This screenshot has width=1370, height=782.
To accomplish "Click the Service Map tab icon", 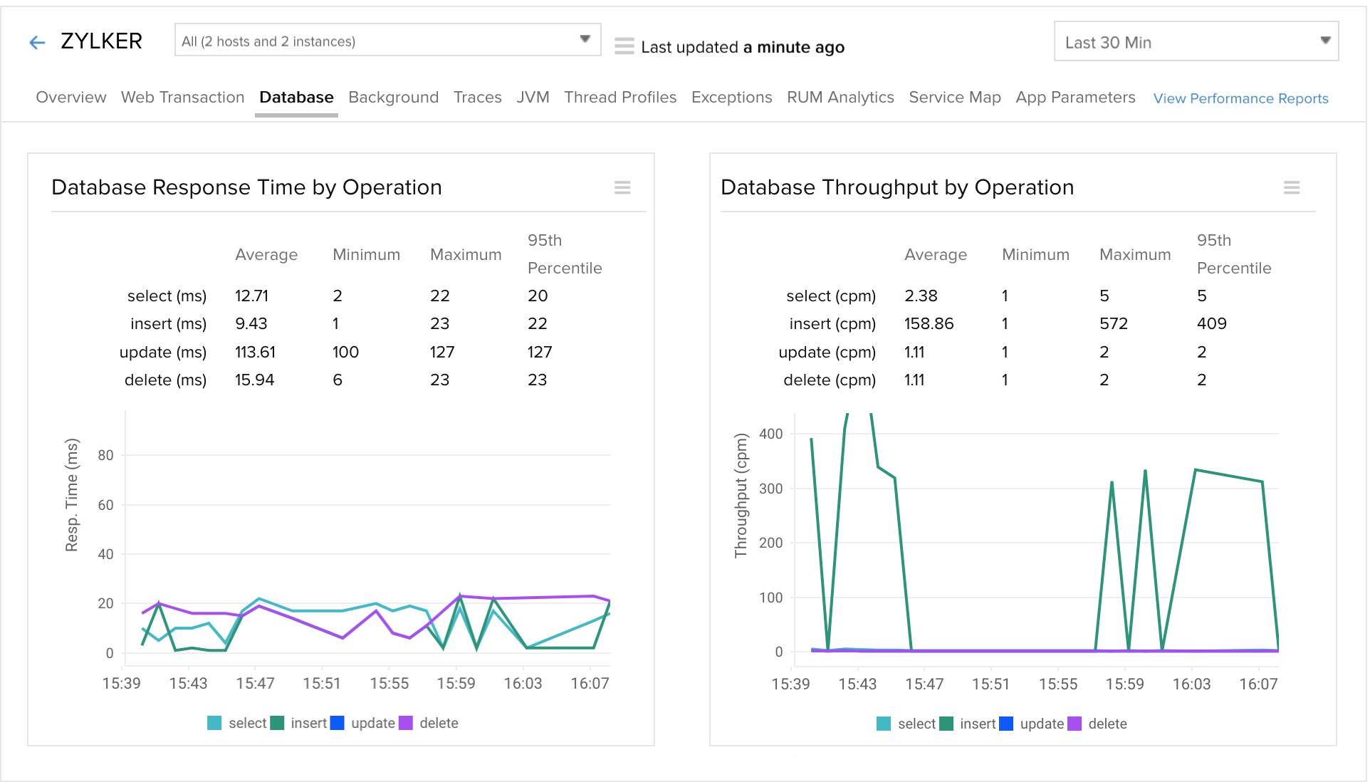I will (x=955, y=97).
